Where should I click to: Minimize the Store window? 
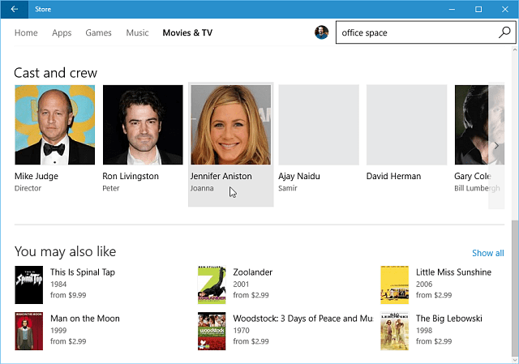[x=452, y=9]
